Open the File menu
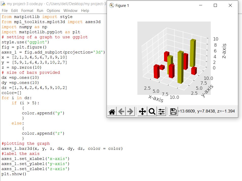242x181 pixels. [5, 11]
